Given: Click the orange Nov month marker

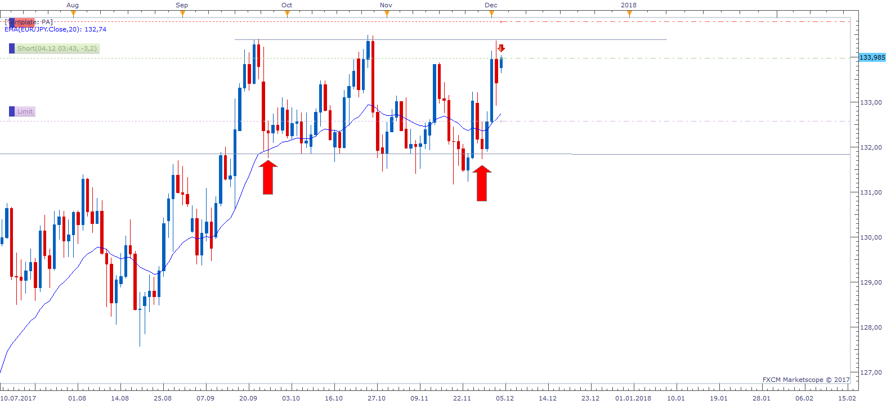Looking at the screenshot, I should [x=387, y=14].
